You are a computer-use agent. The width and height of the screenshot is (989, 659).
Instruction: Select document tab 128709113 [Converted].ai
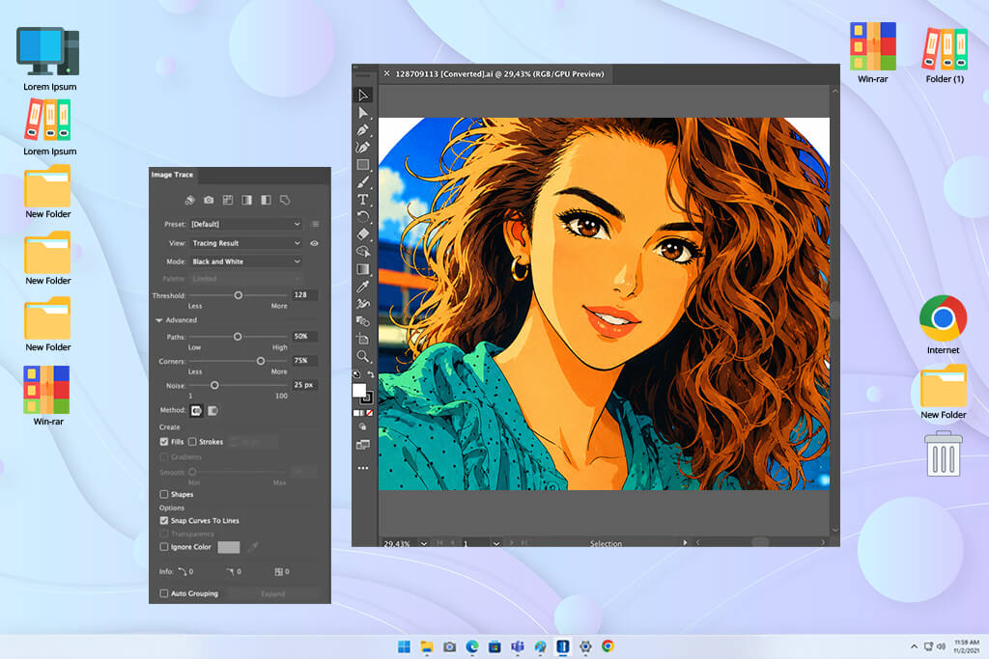pyautogui.click(x=499, y=73)
